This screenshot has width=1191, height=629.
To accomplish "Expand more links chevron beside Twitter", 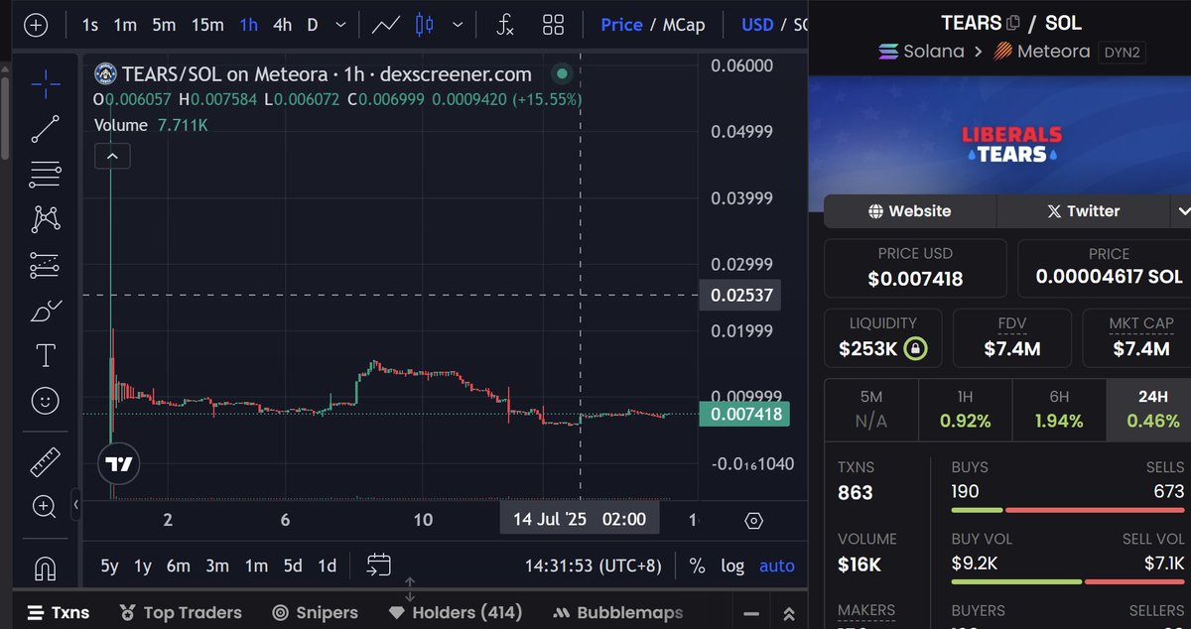I will pos(1182,210).
